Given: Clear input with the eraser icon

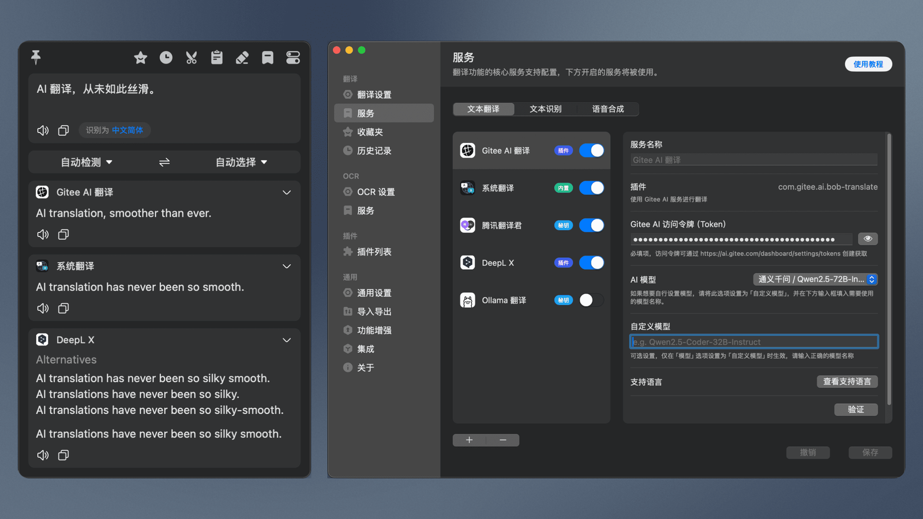Looking at the screenshot, I should 242,58.
